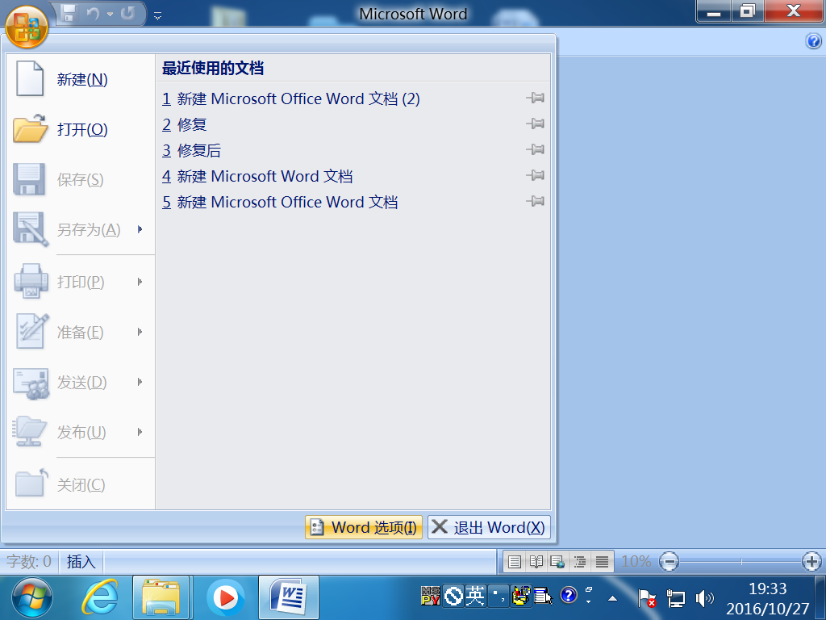The height and width of the screenshot is (620, 826).
Task: Open recent document 2 修复
Action: [185, 124]
